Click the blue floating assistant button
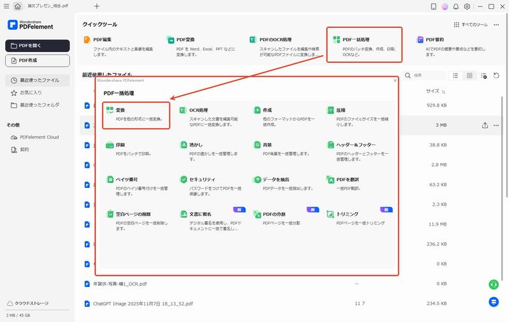 tap(494, 302)
